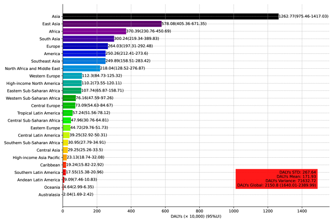Click 'Western Sub-Saharan Africa' label
The height and width of the screenshot is (223, 334).
pos(33,98)
